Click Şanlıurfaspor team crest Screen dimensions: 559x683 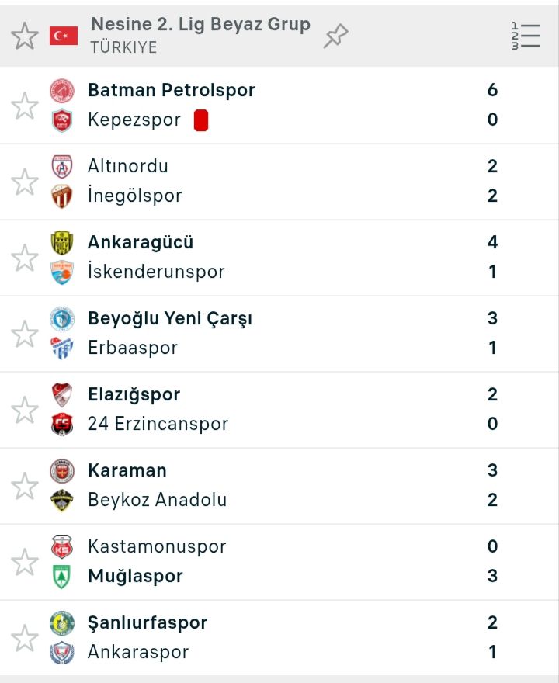pyautogui.click(x=62, y=623)
